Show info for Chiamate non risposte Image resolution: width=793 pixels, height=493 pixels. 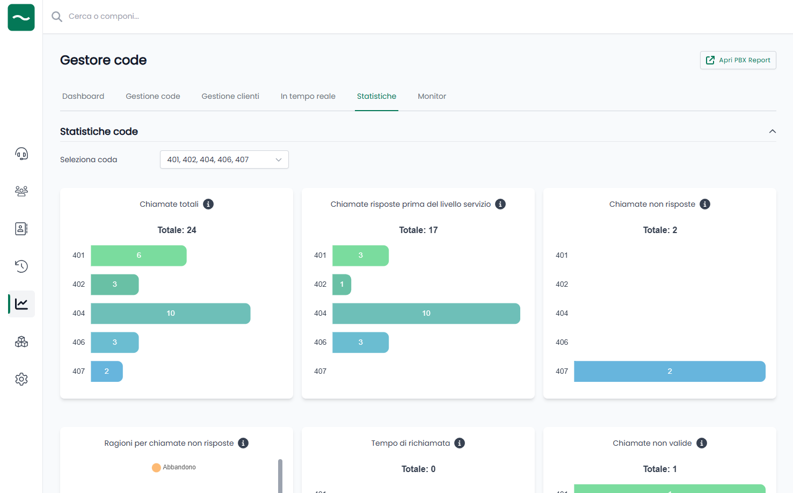click(705, 204)
